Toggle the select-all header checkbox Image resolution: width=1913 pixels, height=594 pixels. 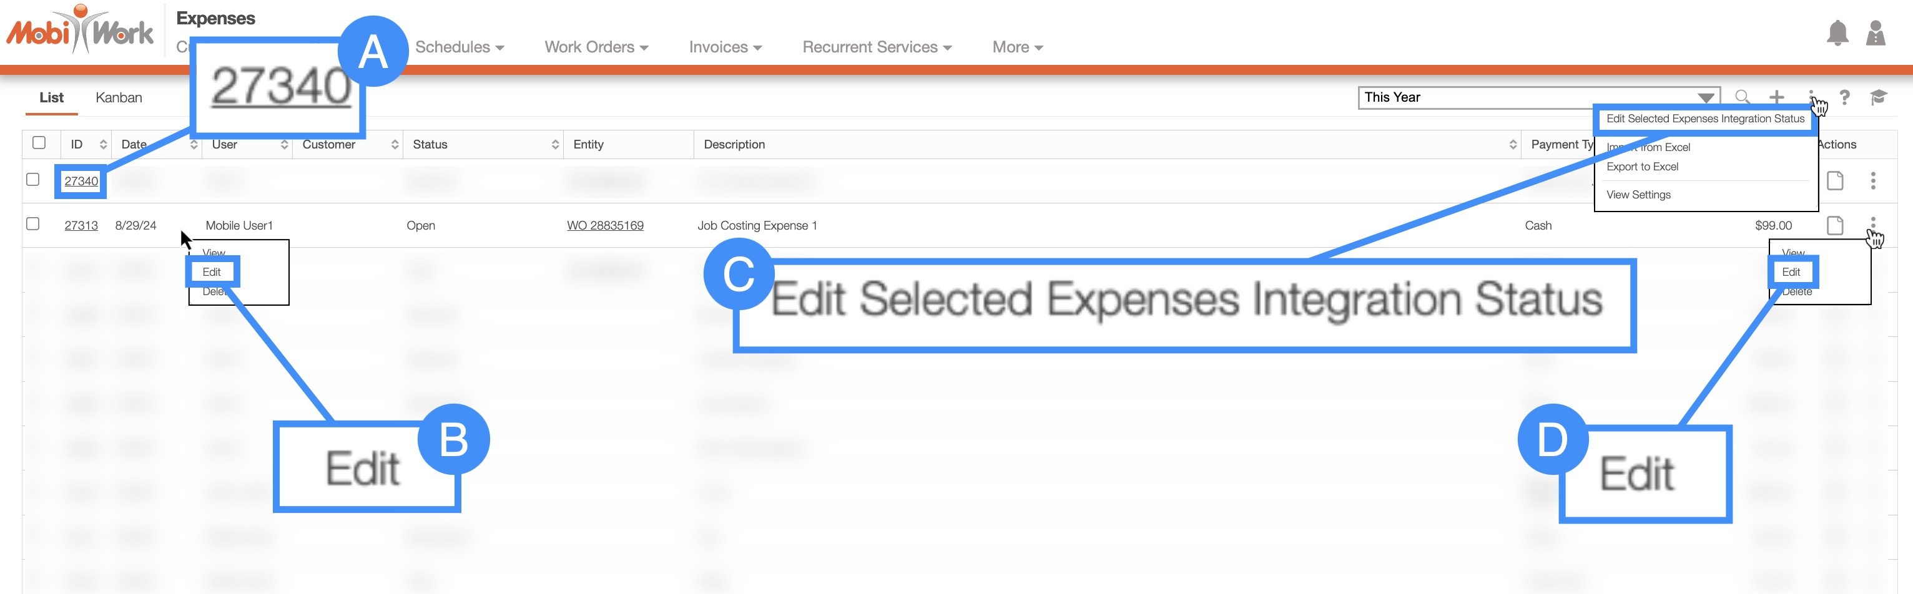point(39,142)
